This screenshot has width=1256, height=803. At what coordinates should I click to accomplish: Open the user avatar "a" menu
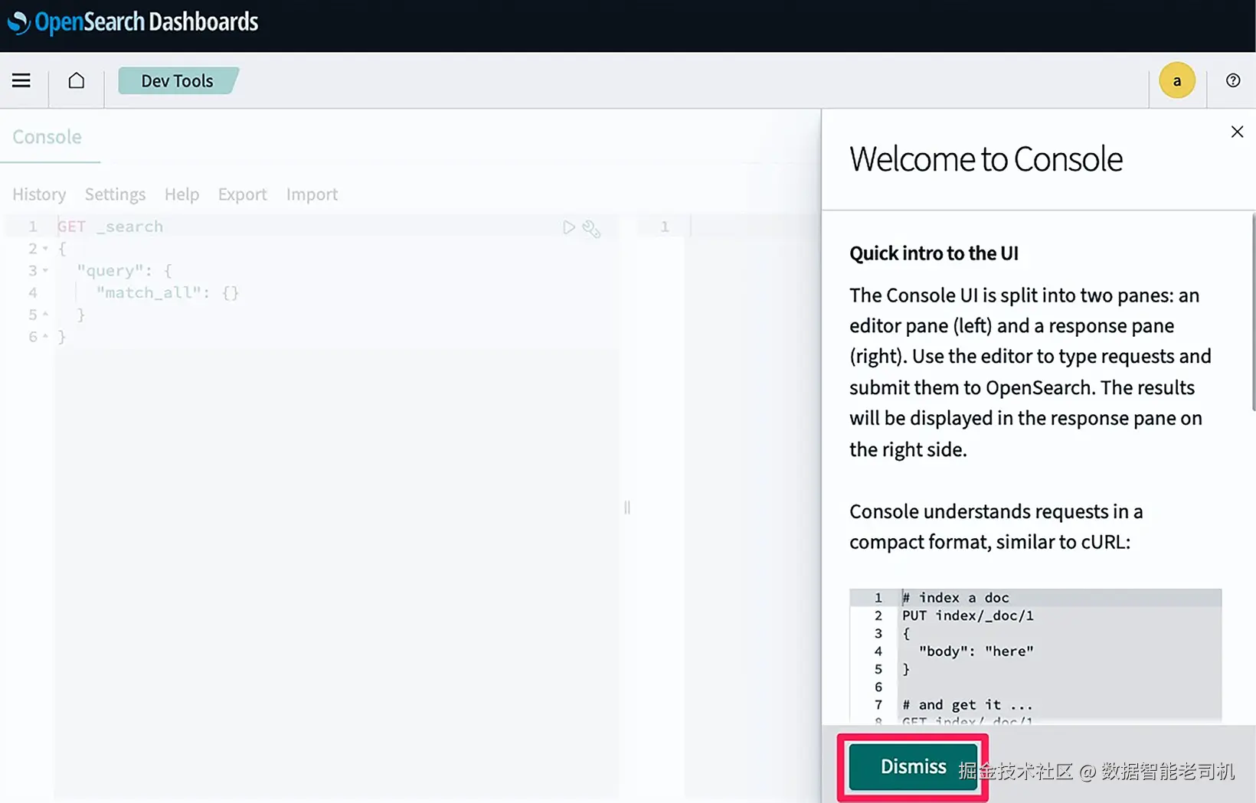1177,80
